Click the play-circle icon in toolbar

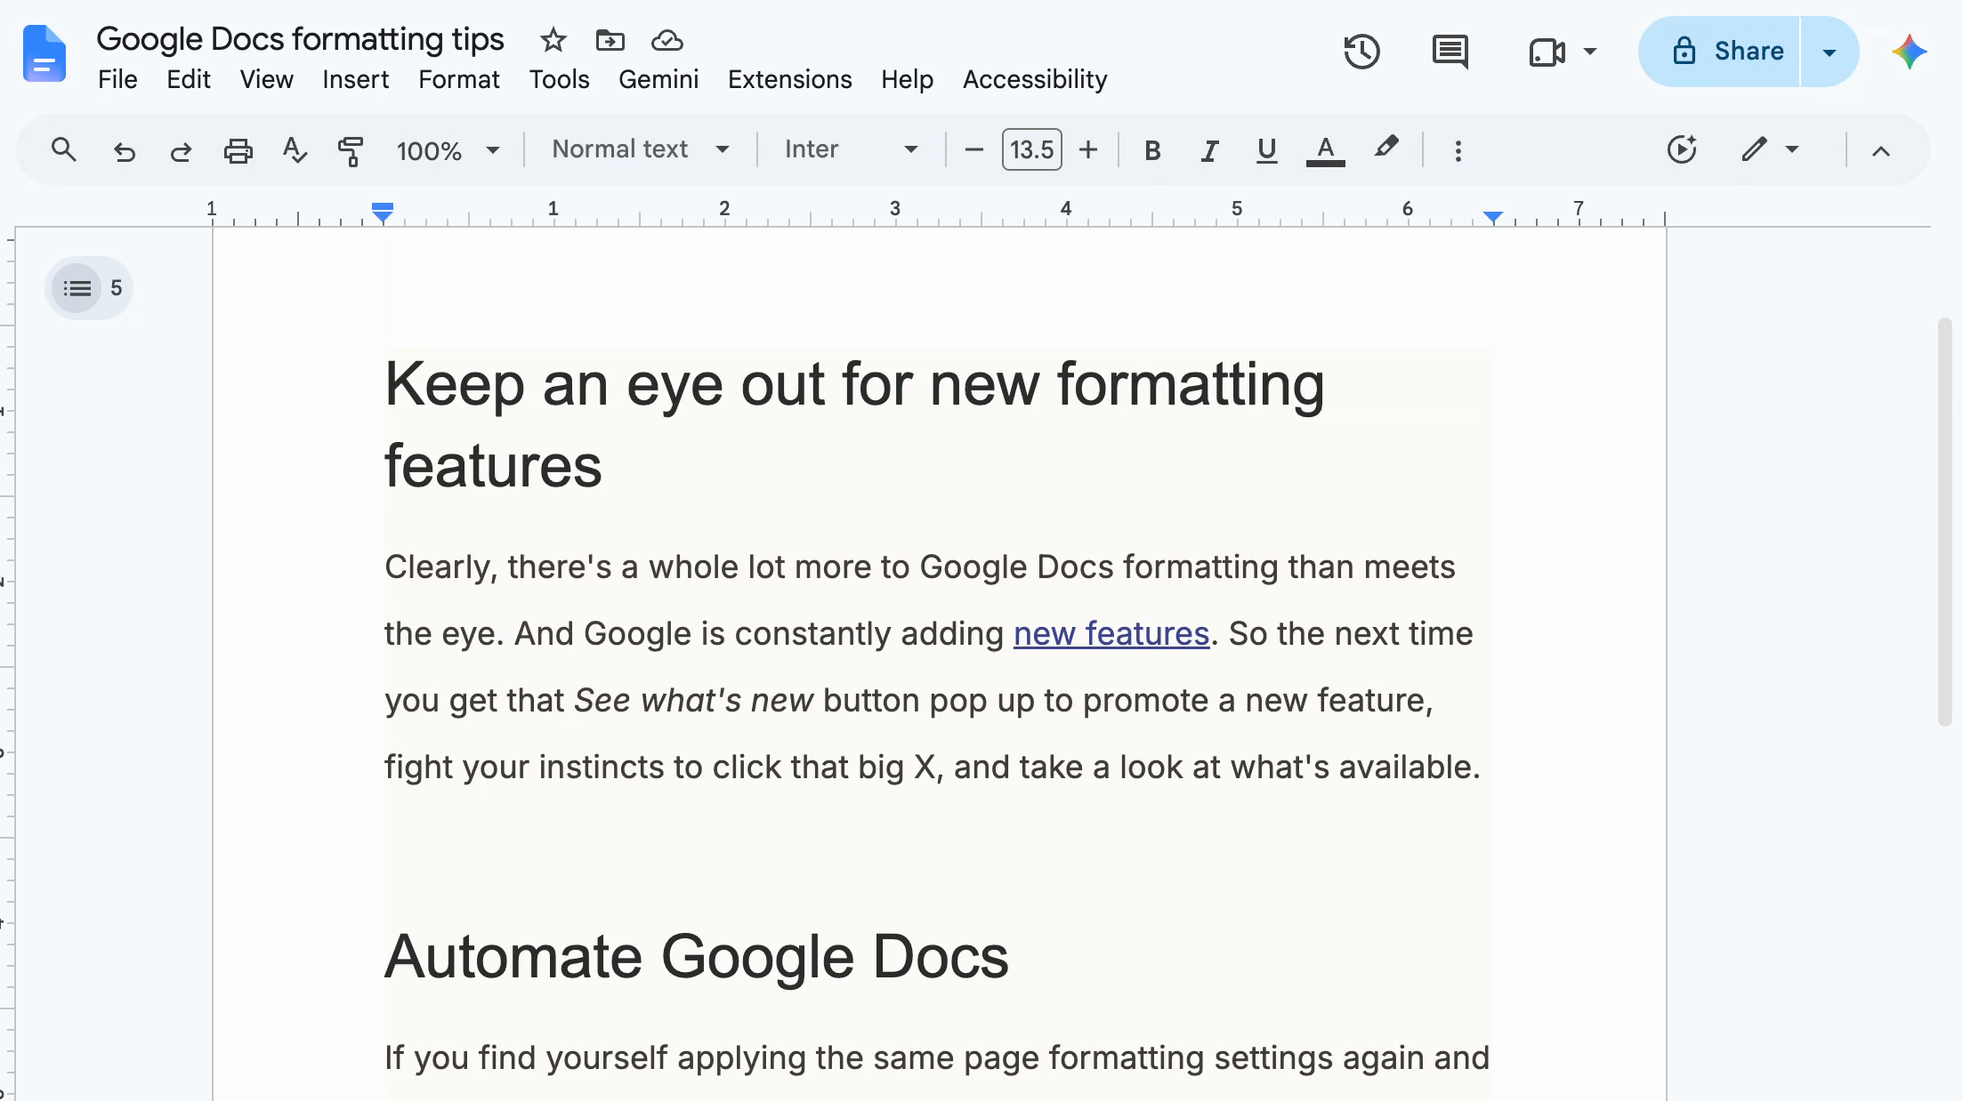tap(1682, 149)
